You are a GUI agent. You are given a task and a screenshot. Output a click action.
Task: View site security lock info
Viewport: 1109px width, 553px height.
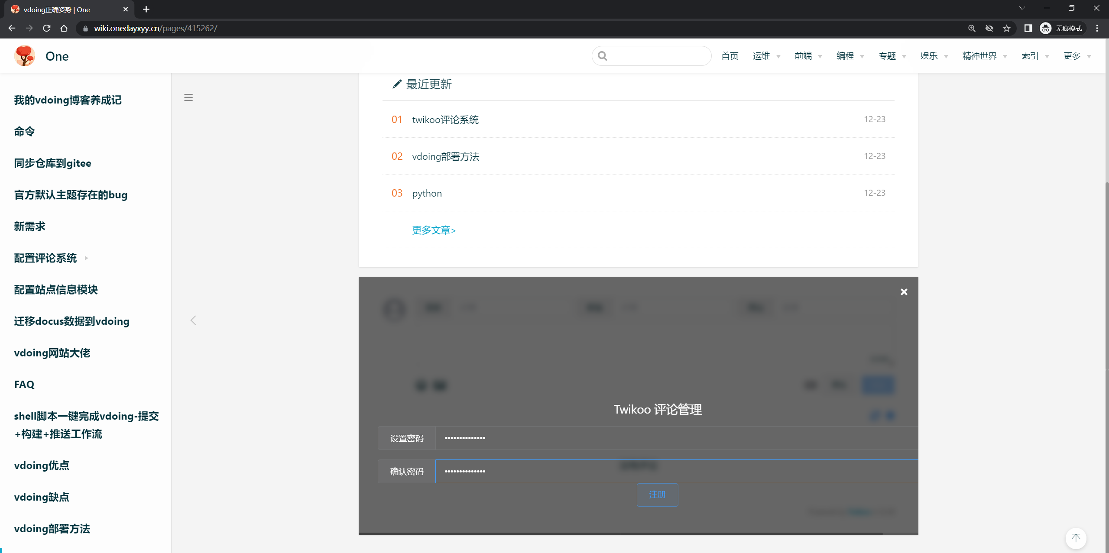tap(85, 28)
